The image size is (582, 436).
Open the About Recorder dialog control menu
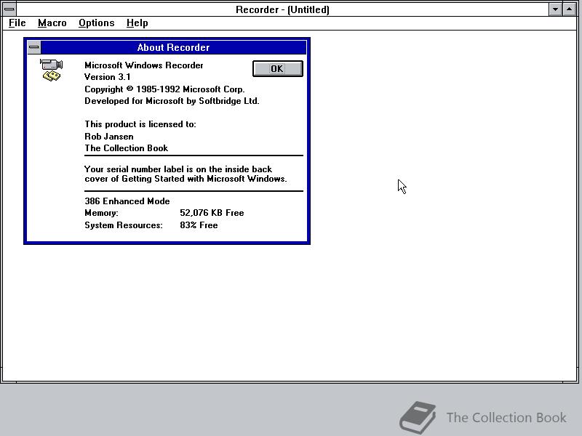click(34, 47)
